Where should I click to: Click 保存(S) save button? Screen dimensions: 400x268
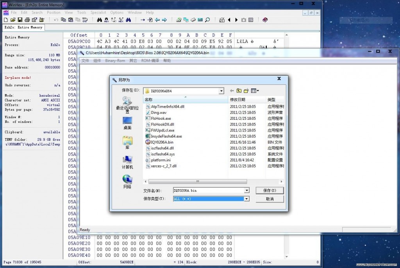270,190
